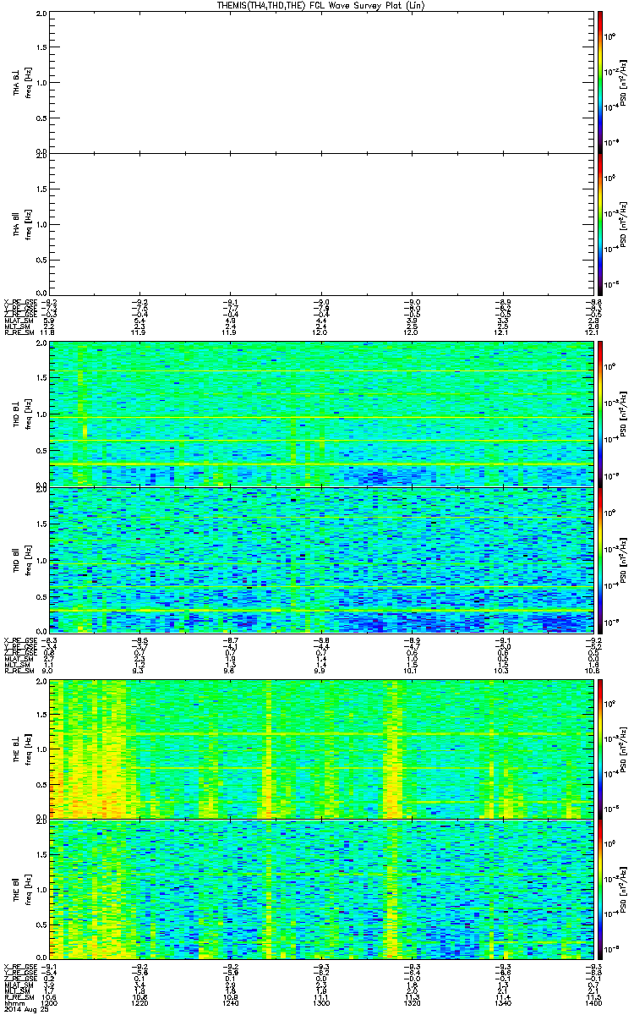The width and height of the screenshot is (634, 1015).
Task: Click the 'PSD [nT²/Hz]' label beside THE B-parallel
Action: pos(621,889)
